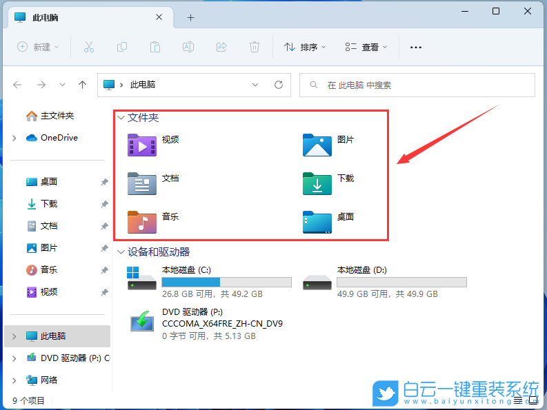Minimize the File Explorer window
The image size is (547, 410).
tap(465, 11)
